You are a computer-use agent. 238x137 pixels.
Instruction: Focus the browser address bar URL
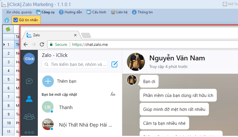coord(90,44)
